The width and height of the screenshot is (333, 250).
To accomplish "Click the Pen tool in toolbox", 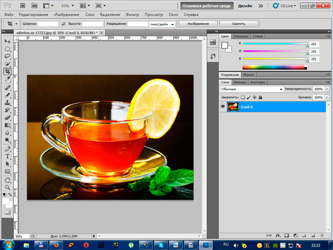I will (x=8, y=149).
